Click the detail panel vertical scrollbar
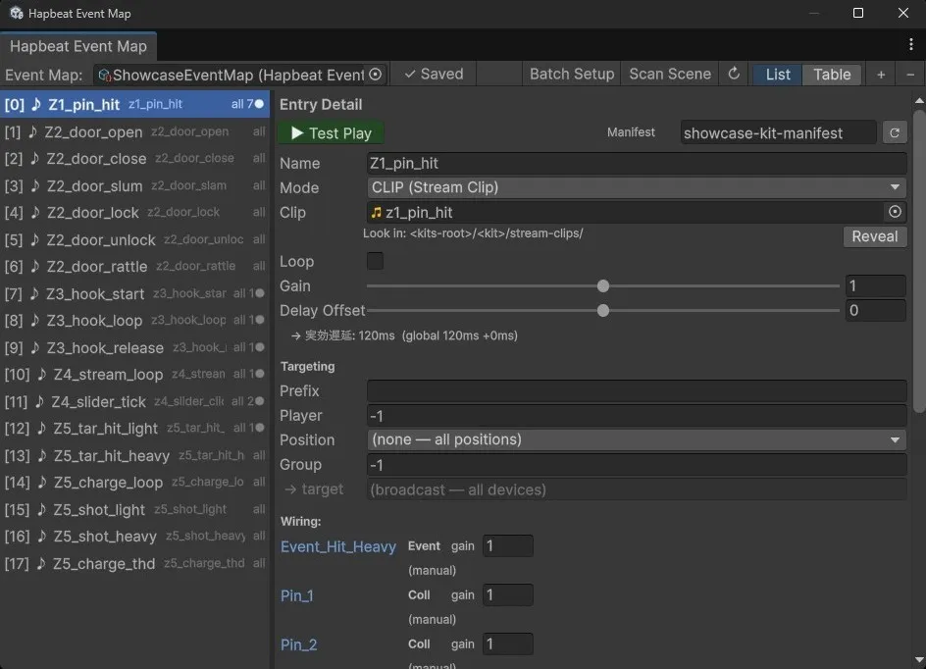The width and height of the screenshot is (926, 669). pos(919,260)
